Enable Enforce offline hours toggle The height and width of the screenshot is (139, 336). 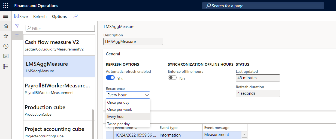pyautogui.click(x=172, y=78)
